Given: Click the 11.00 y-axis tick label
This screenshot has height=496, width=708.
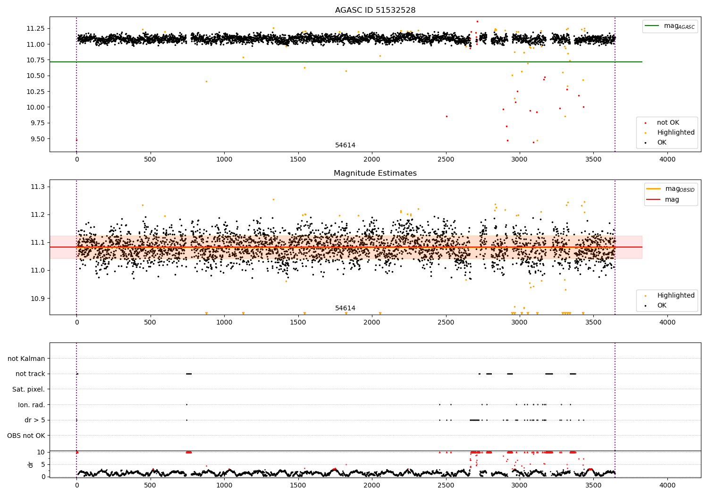Looking at the screenshot, I should 36,44.
